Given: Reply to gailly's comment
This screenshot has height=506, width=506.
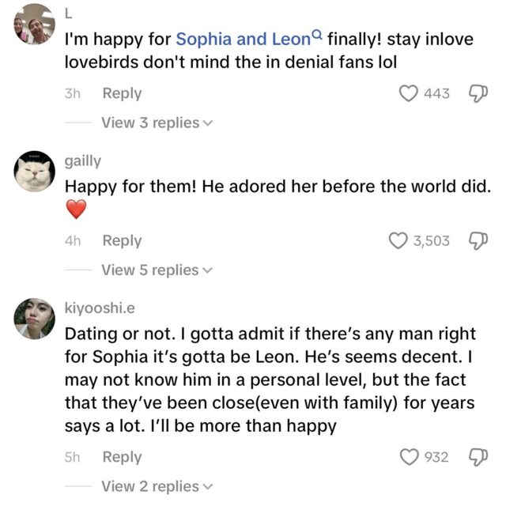Looking at the screenshot, I should 122,240.
